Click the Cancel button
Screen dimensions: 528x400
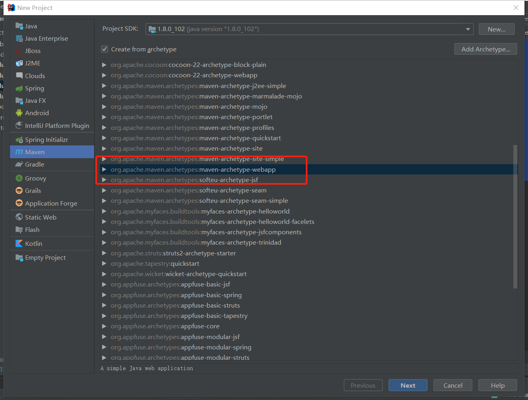[453, 385]
